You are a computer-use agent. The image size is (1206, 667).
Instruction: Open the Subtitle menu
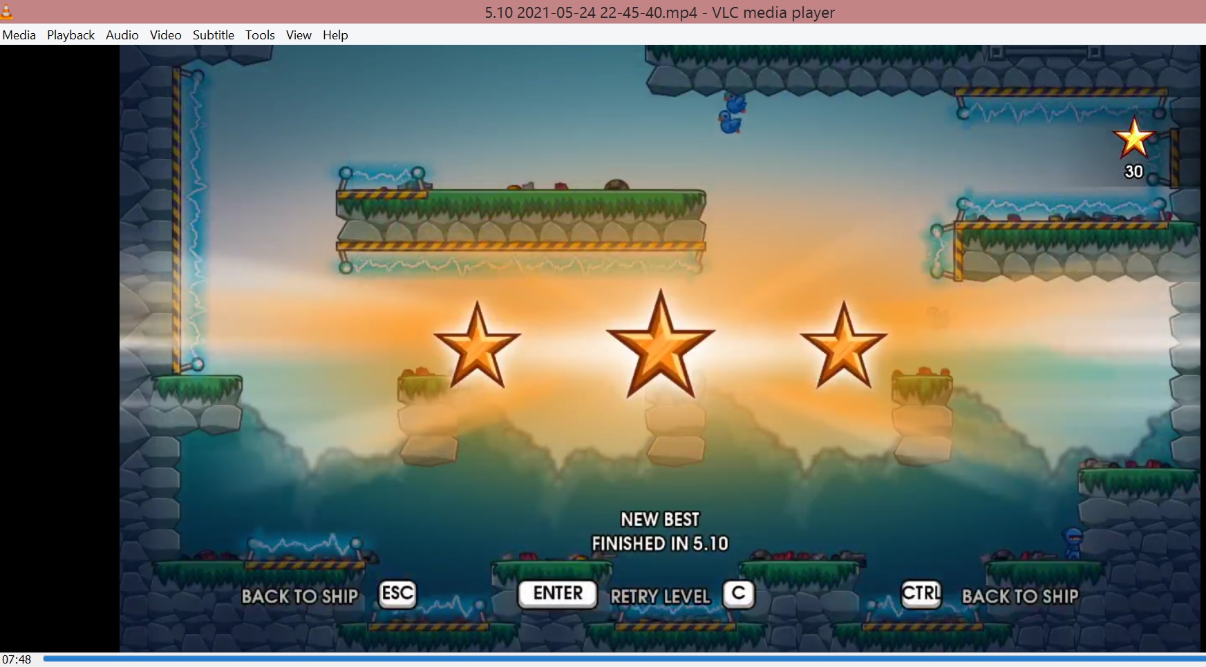(214, 35)
